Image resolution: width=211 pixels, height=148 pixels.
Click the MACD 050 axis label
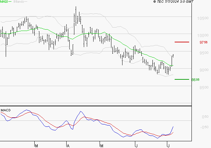click(x=205, y=117)
